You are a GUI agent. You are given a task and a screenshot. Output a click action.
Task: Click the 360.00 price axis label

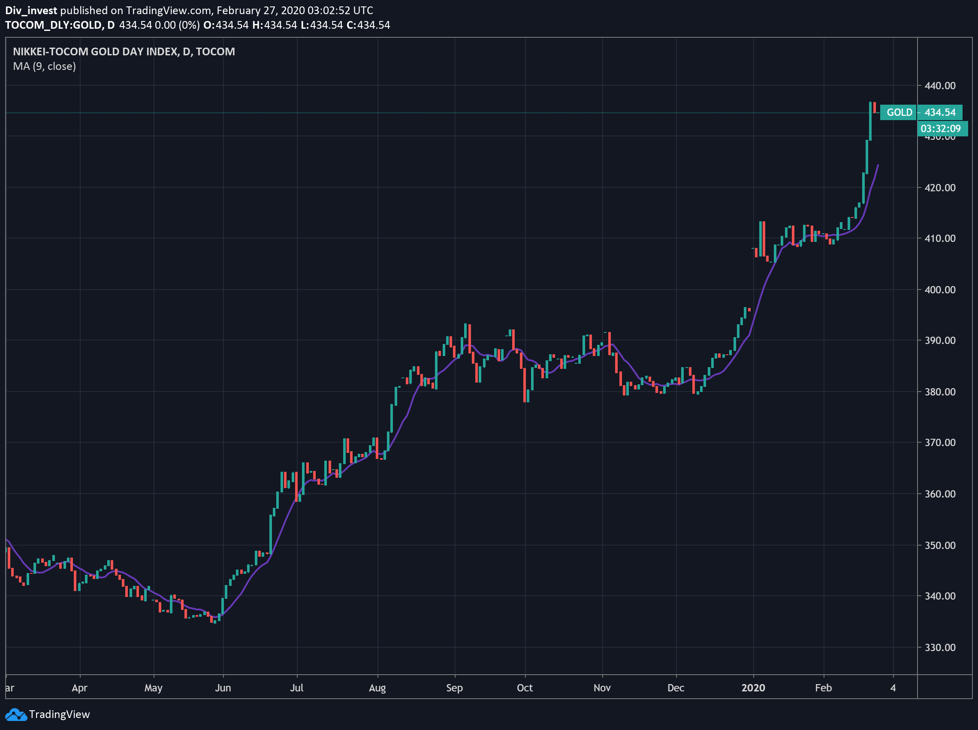coord(940,494)
